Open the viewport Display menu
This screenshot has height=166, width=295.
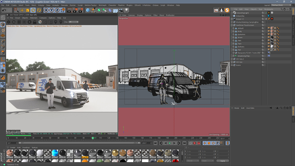pyautogui.click(x=140, y=15)
